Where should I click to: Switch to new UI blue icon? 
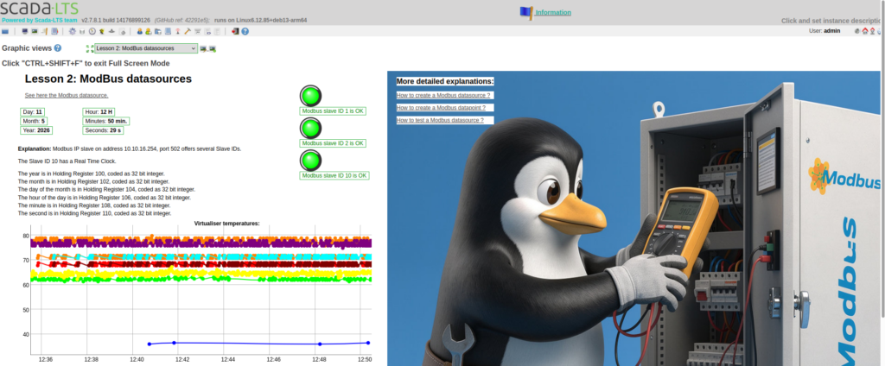pyautogui.click(x=5, y=32)
